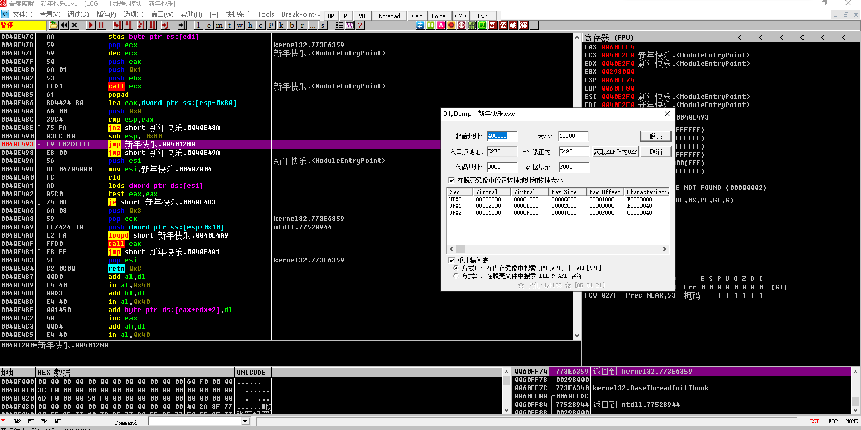Screen dimensions: 861x430
Task: Show executable modules with the 'e' button
Action: [x=209, y=25]
